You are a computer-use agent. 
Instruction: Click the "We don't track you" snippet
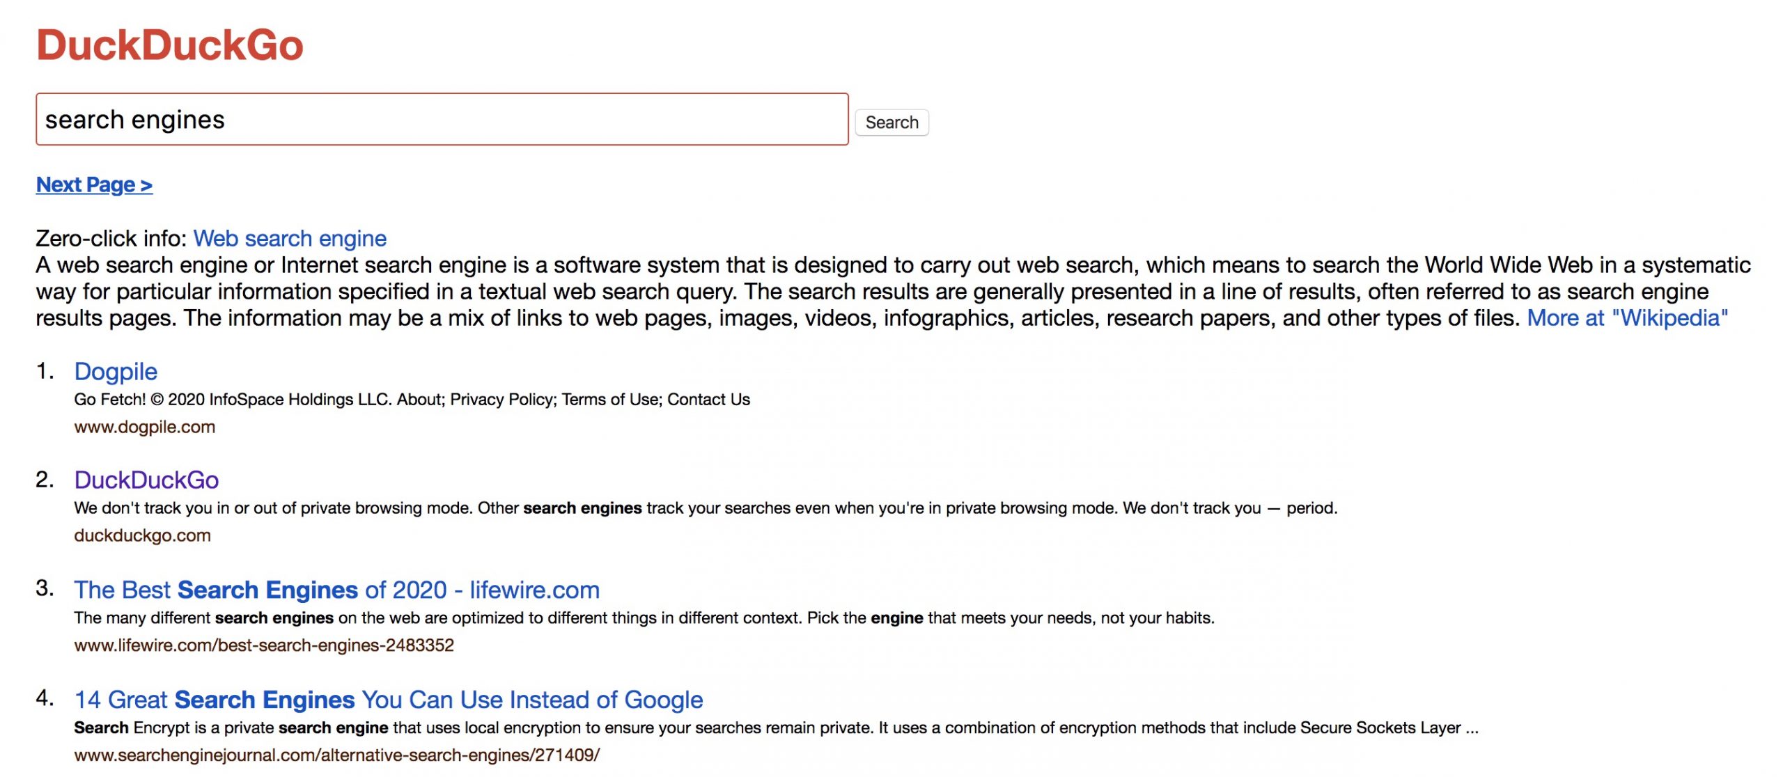(706, 508)
